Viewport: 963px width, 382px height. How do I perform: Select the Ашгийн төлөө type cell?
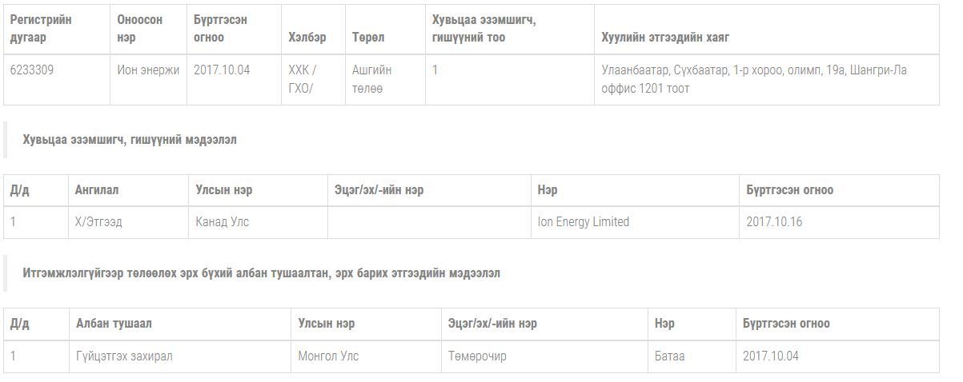(371, 79)
